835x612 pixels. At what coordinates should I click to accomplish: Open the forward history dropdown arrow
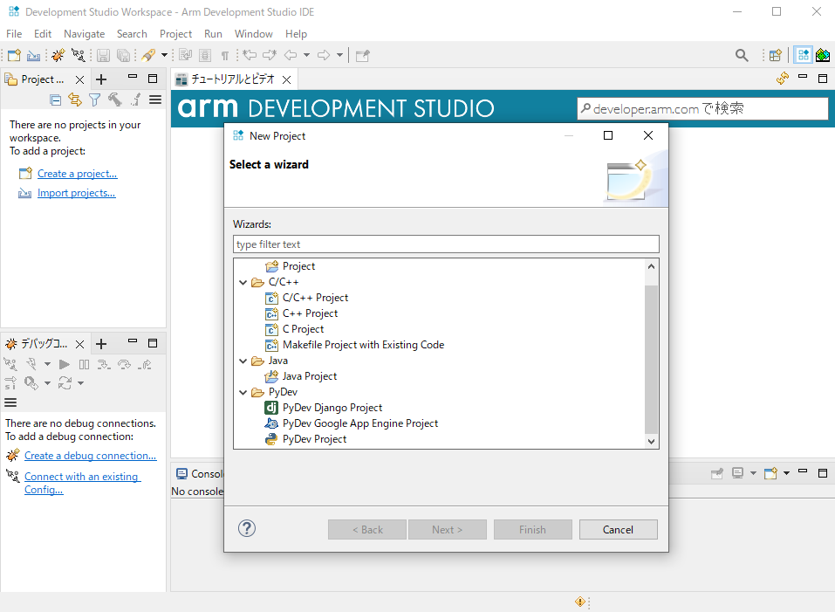tap(339, 55)
